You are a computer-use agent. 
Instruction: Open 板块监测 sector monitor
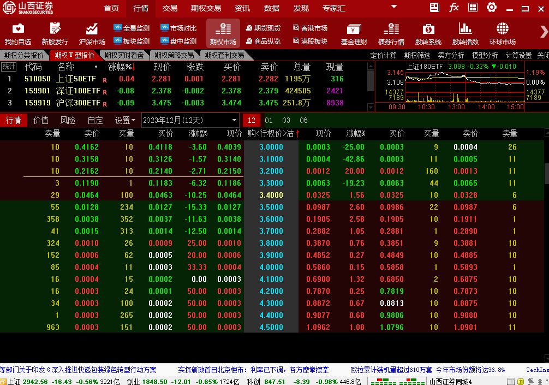click(132, 42)
